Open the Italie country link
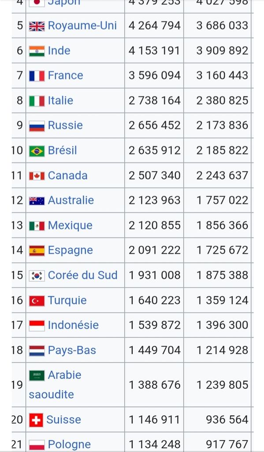The height and width of the screenshot is (452, 264). (60, 101)
